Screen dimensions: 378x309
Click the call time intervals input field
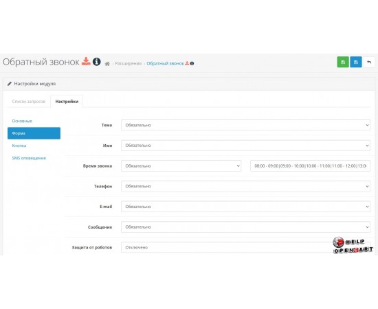coord(310,166)
